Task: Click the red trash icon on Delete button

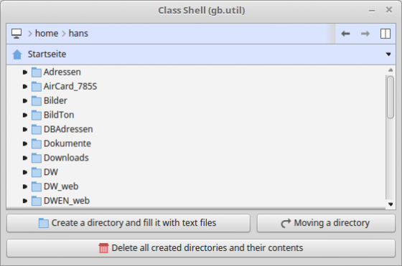Action: click(x=103, y=248)
